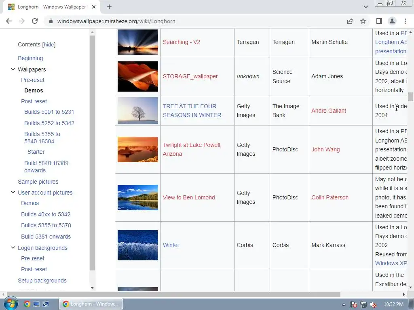View the Searching - V2 sunset thumbnail
The height and width of the screenshot is (310, 414).
pos(137,42)
